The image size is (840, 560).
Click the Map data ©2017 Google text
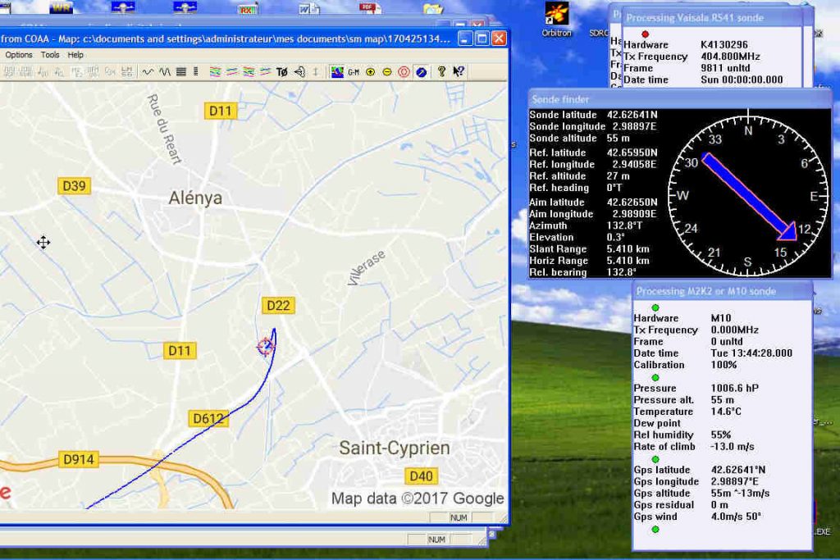pos(418,499)
